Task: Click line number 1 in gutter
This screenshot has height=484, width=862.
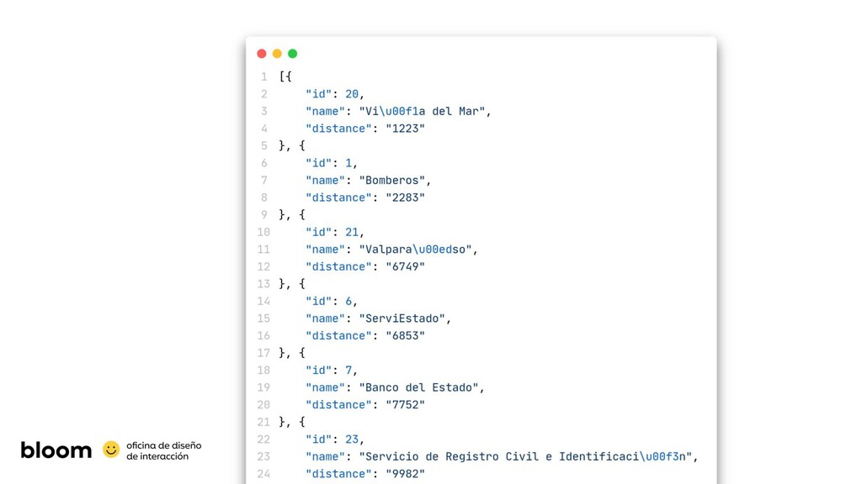Action: [263, 76]
